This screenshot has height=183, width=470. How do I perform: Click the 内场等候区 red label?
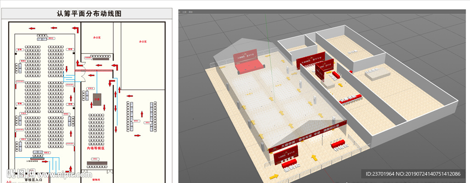click(95, 148)
